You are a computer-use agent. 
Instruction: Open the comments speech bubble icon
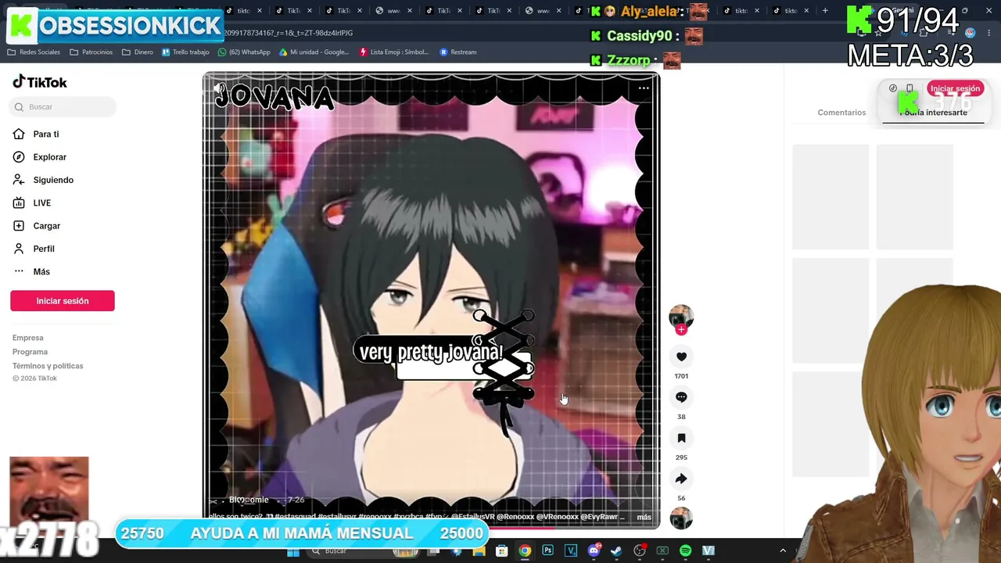681,397
